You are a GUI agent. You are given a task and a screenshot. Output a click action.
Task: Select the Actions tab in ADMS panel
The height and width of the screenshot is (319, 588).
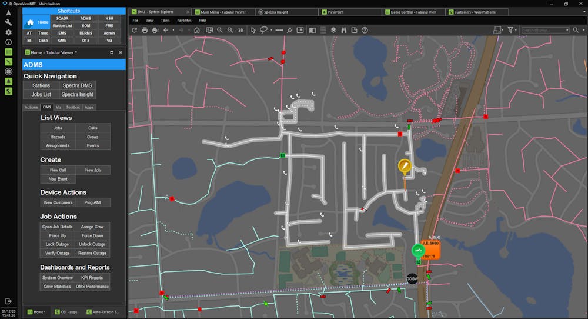pyautogui.click(x=31, y=107)
